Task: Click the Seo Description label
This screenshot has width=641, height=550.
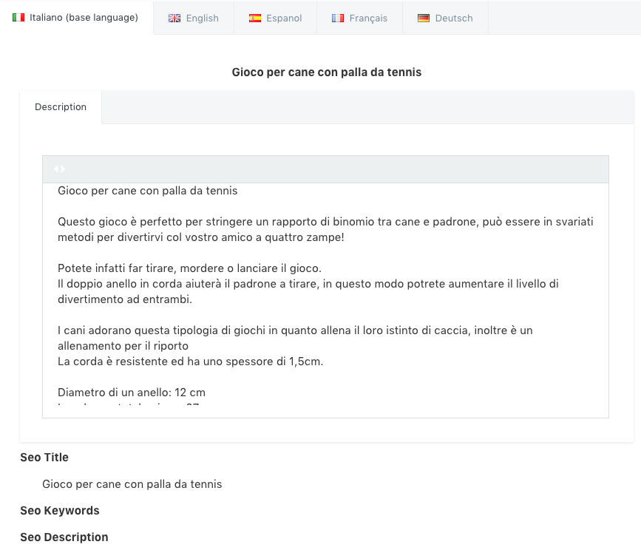Action: click(x=64, y=537)
